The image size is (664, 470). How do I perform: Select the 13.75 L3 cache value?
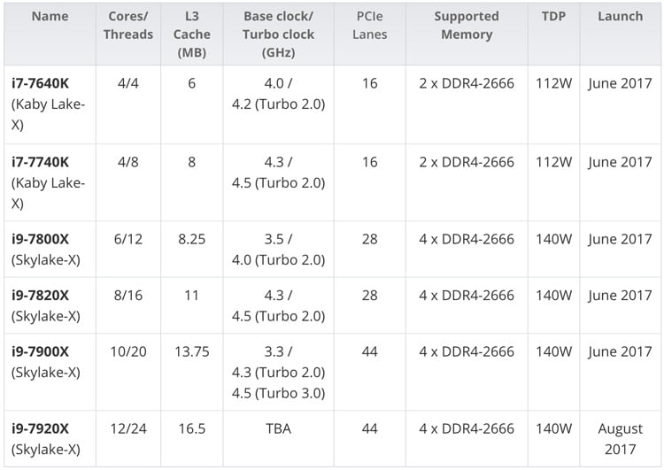192,352
